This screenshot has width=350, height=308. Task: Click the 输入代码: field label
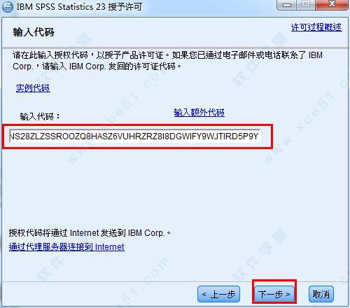pos(40,116)
